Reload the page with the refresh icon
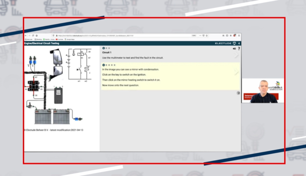Viewport: 306px width, 176px height. point(33,36)
